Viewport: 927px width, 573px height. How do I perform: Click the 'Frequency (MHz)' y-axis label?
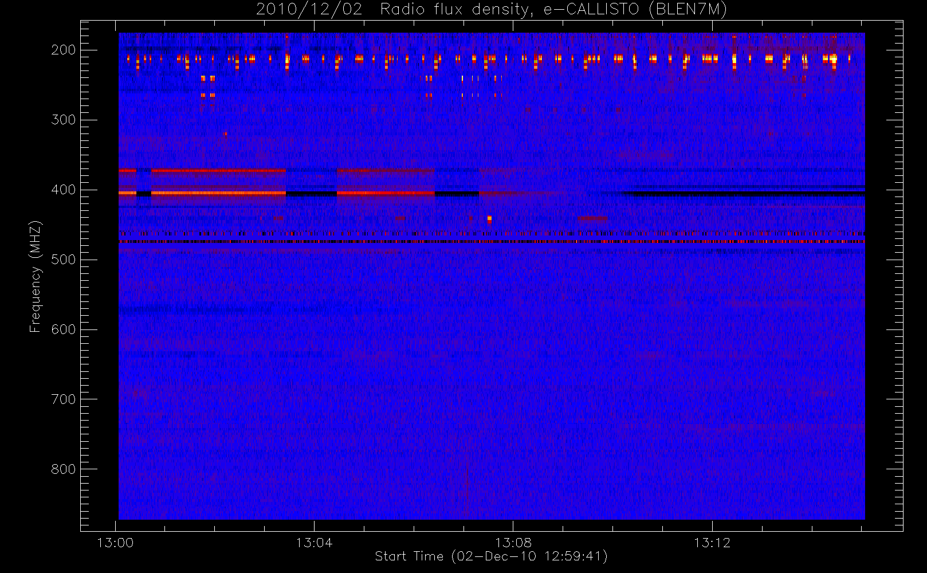[36, 276]
